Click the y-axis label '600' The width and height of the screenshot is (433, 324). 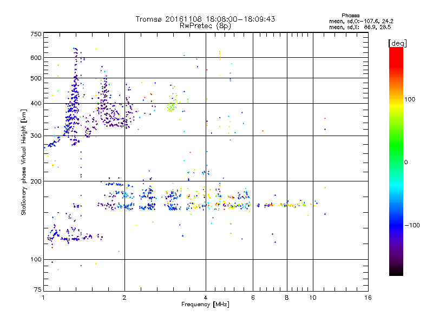click(x=36, y=58)
